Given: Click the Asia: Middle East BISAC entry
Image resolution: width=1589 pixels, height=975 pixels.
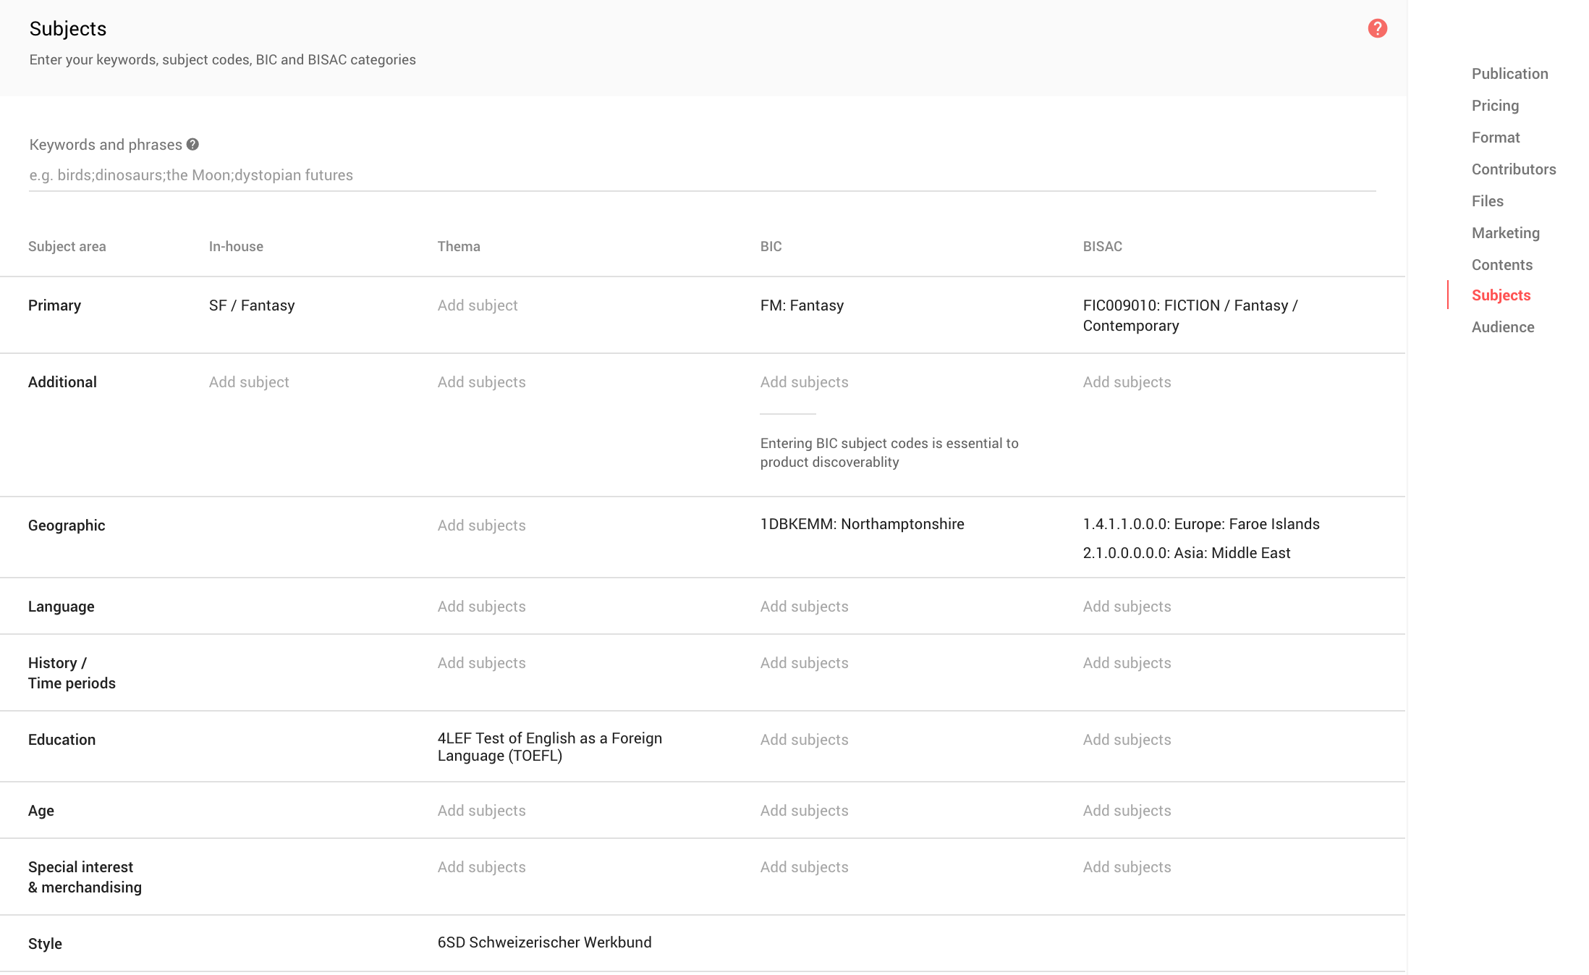Looking at the screenshot, I should [1186, 553].
